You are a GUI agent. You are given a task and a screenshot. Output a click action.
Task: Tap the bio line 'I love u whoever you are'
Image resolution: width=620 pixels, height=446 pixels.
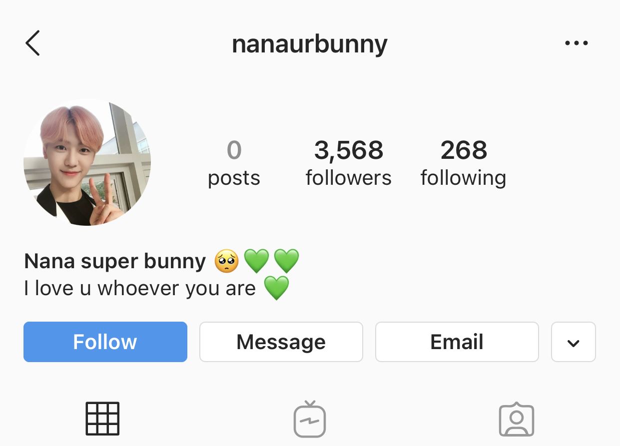click(x=140, y=288)
